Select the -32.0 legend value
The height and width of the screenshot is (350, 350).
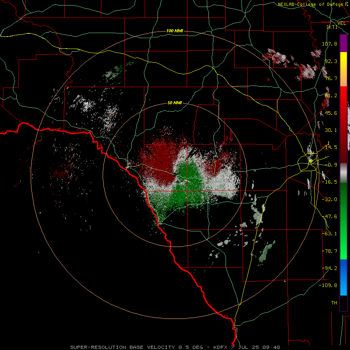329,199
